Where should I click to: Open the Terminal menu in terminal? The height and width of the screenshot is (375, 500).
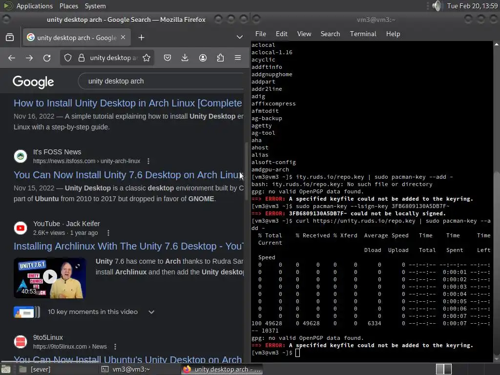(x=363, y=34)
